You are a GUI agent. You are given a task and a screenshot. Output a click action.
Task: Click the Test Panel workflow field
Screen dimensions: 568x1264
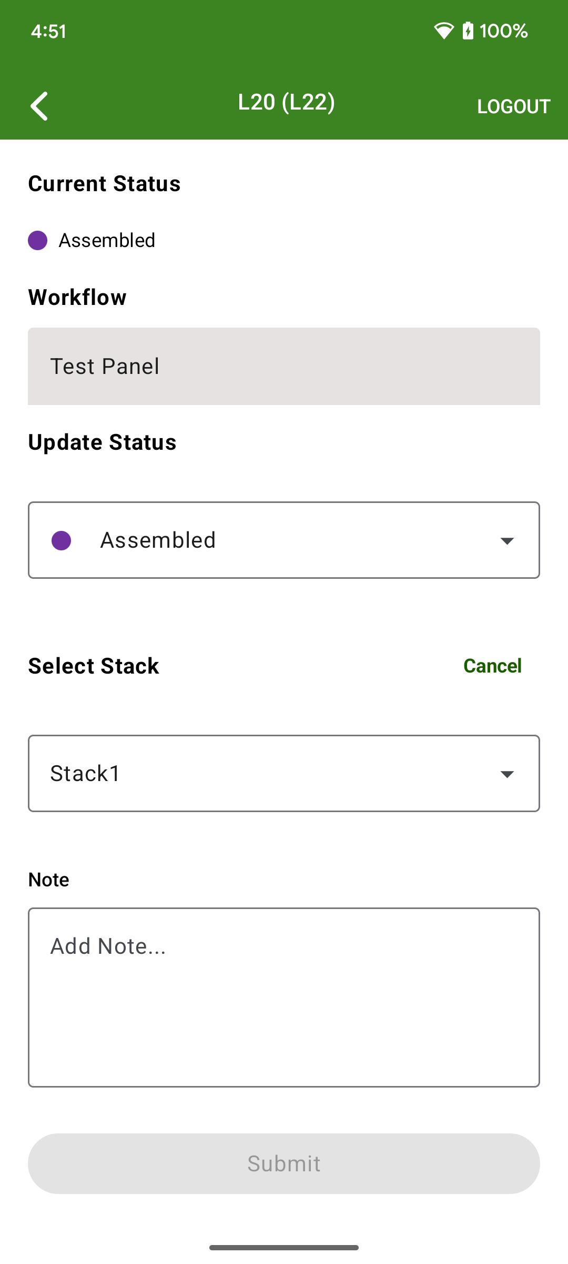point(284,367)
